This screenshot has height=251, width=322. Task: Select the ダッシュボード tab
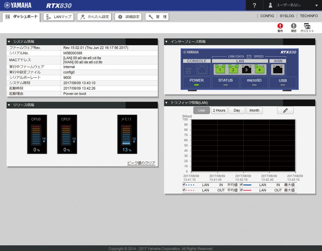pyautogui.click(x=21, y=17)
